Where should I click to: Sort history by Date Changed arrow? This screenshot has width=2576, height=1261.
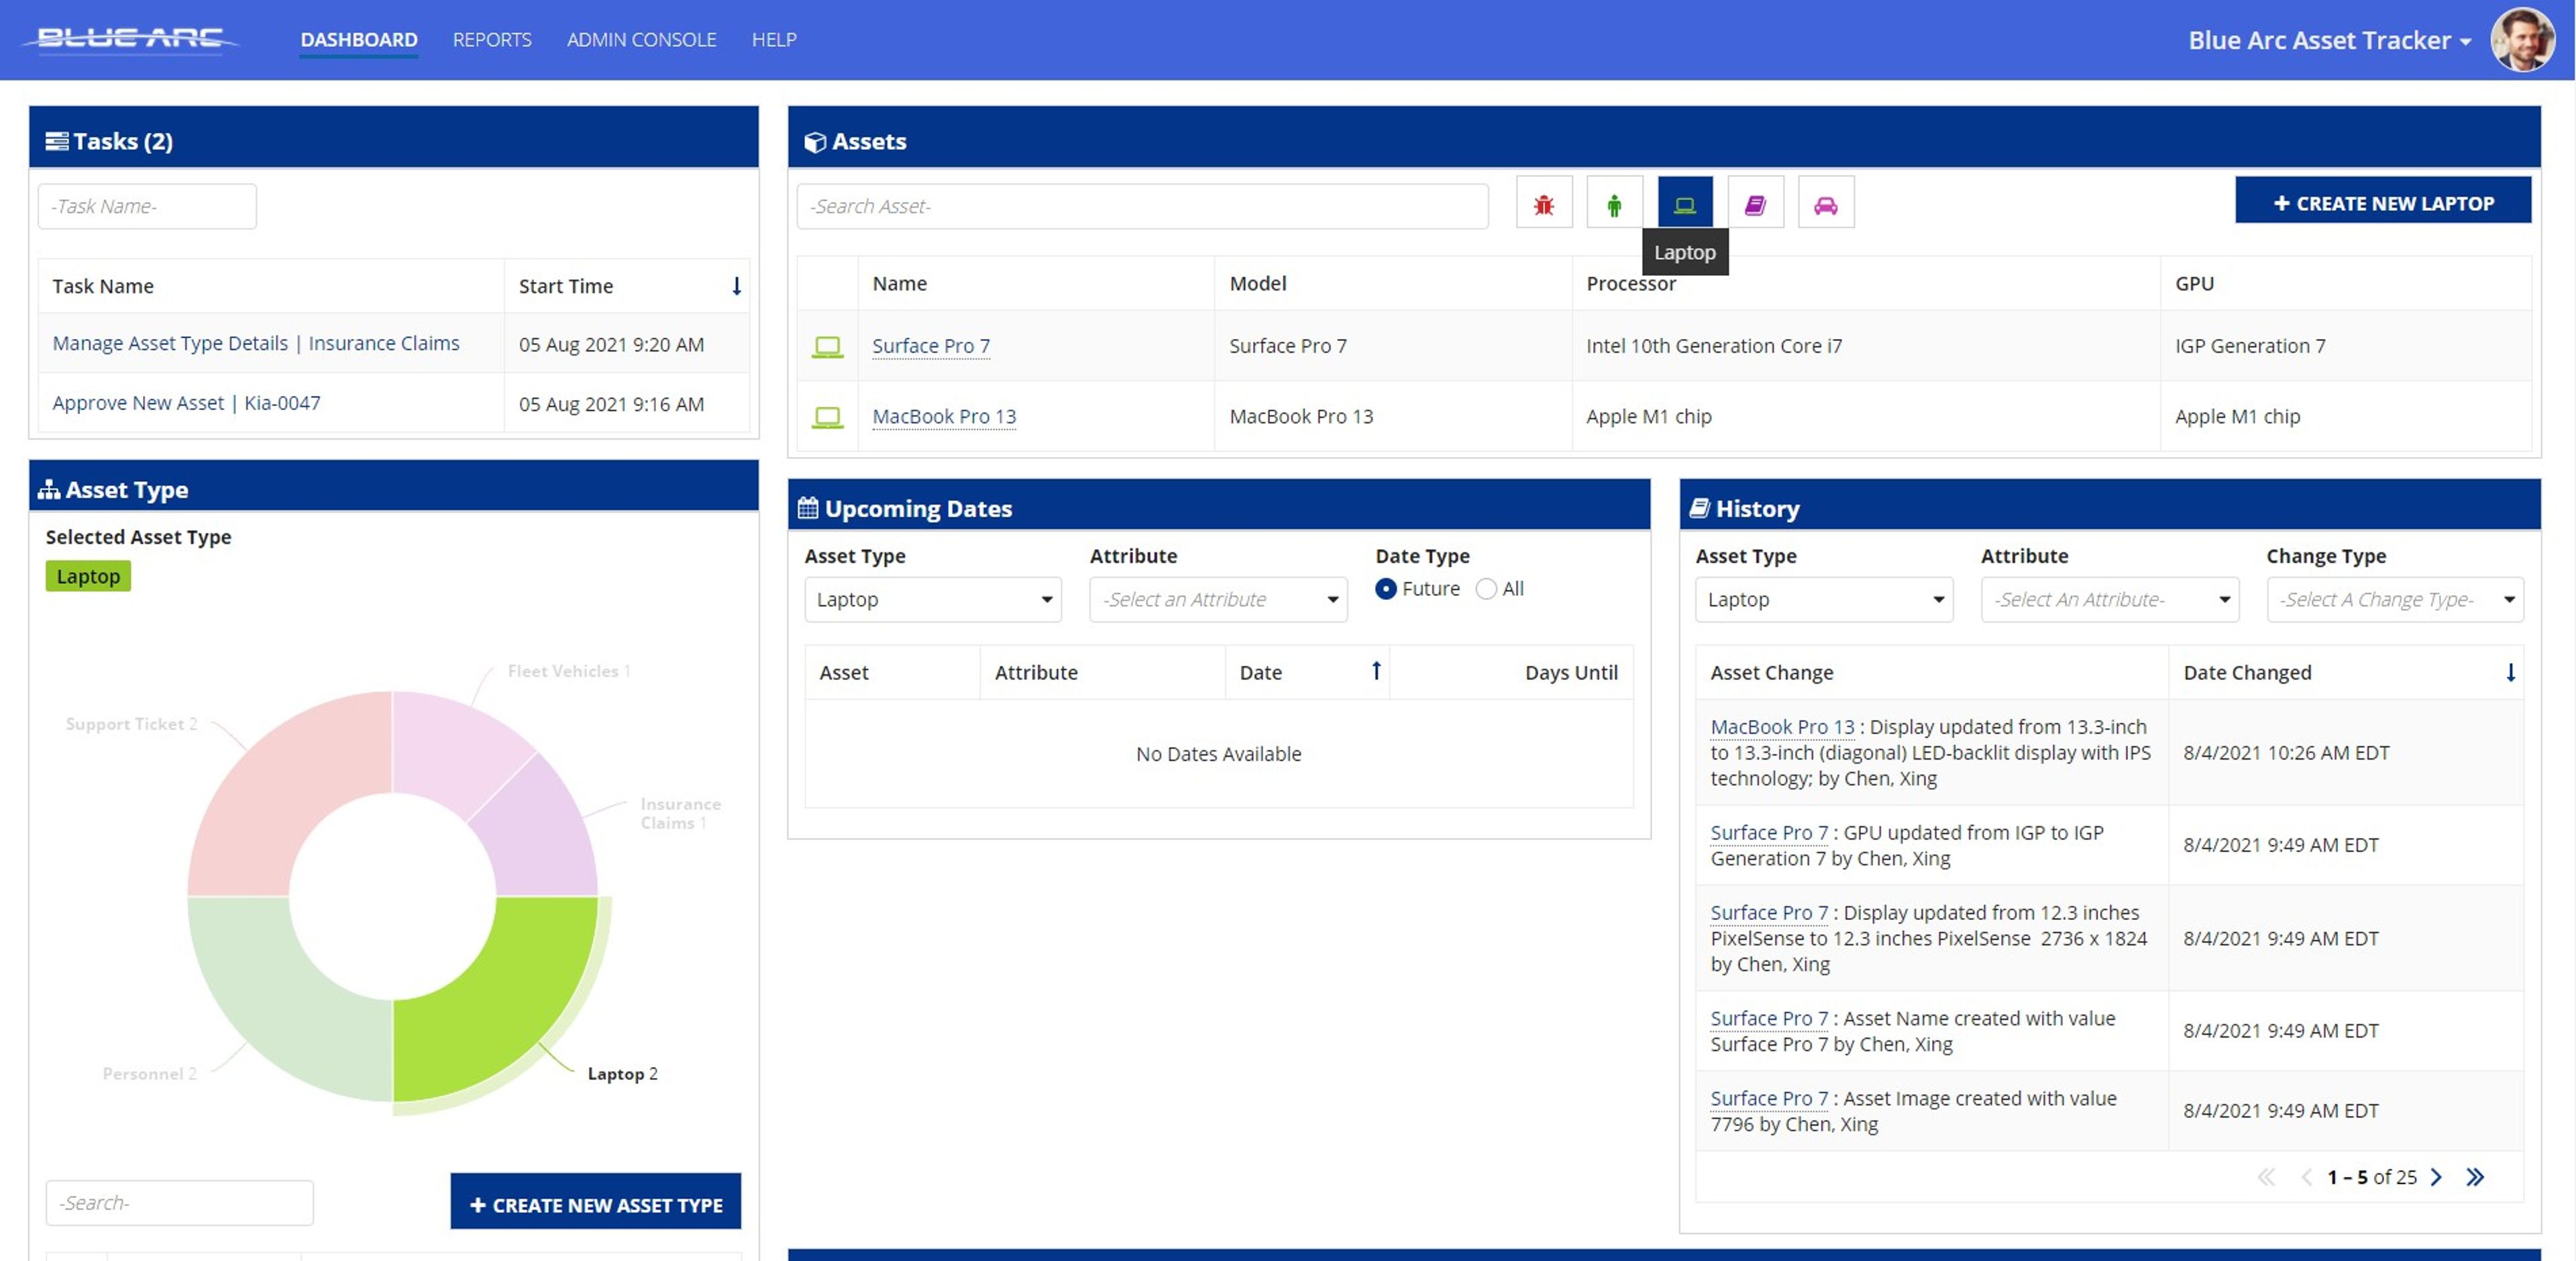coord(2510,672)
